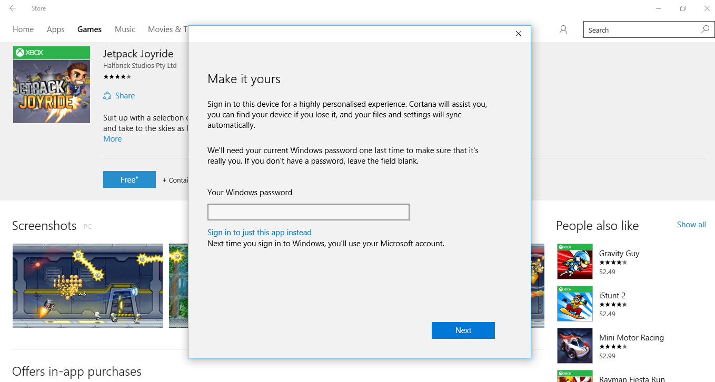
Task: Click the search magnifier icon
Action: pyautogui.click(x=705, y=30)
